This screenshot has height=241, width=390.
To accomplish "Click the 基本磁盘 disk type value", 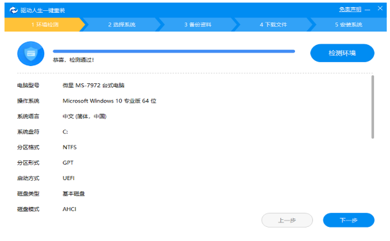I will click(73, 194).
